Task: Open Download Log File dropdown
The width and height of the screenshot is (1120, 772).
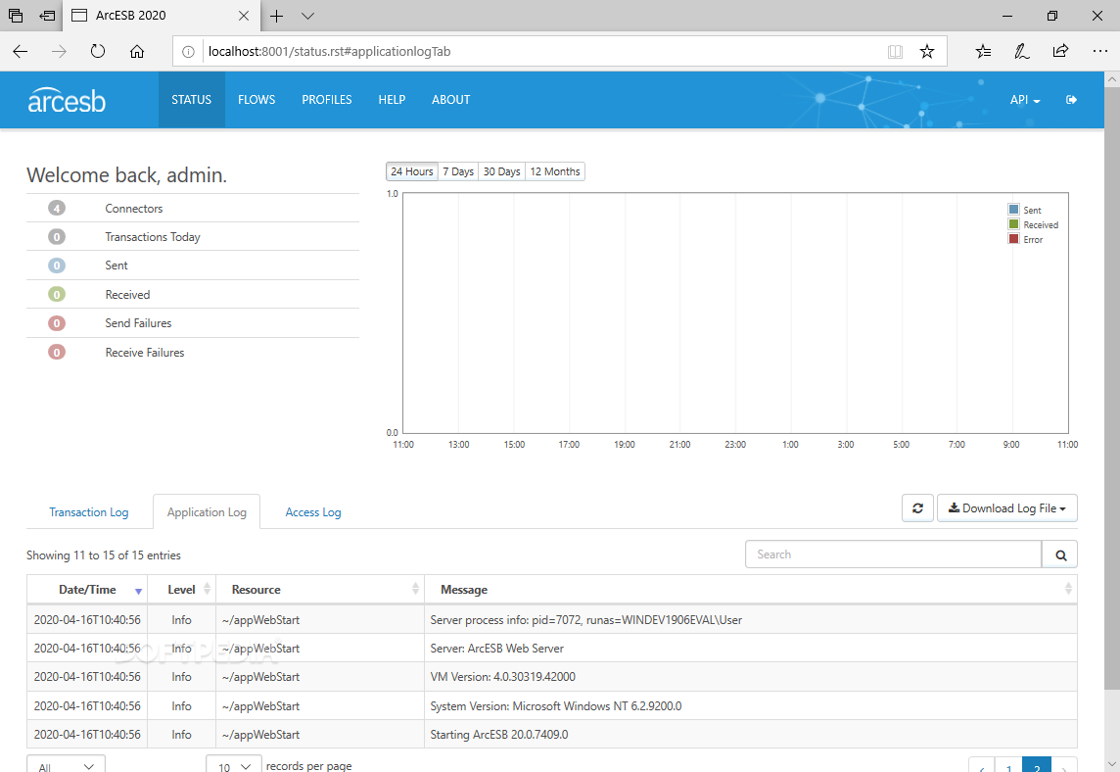Action: (x=1007, y=508)
